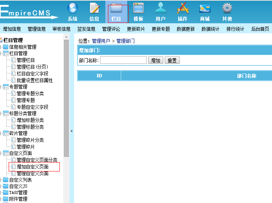The height and width of the screenshot is (203, 272).
Task: Open 批量设置栏目属性 in the tree
Action: (35, 80)
